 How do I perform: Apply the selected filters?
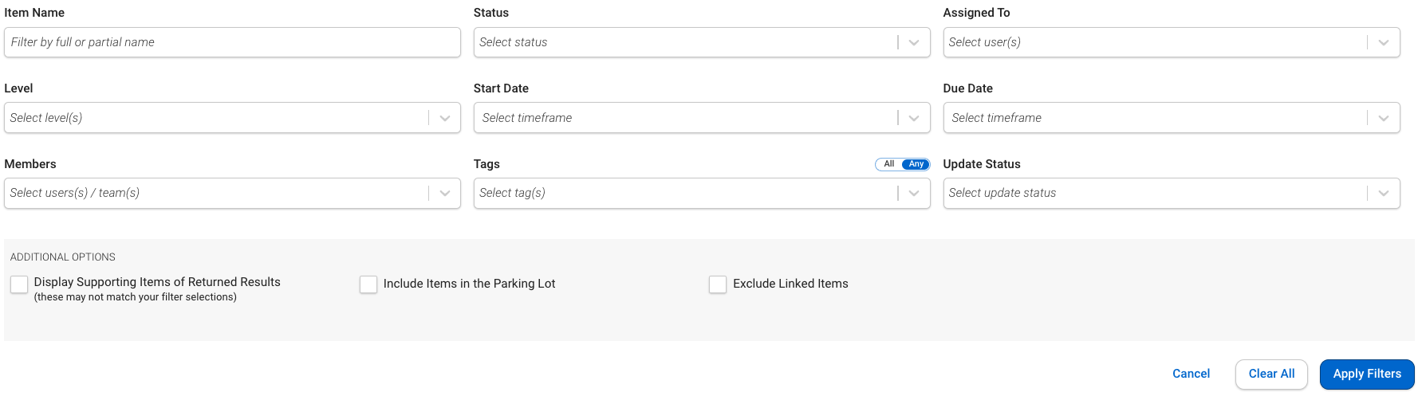tap(1367, 374)
